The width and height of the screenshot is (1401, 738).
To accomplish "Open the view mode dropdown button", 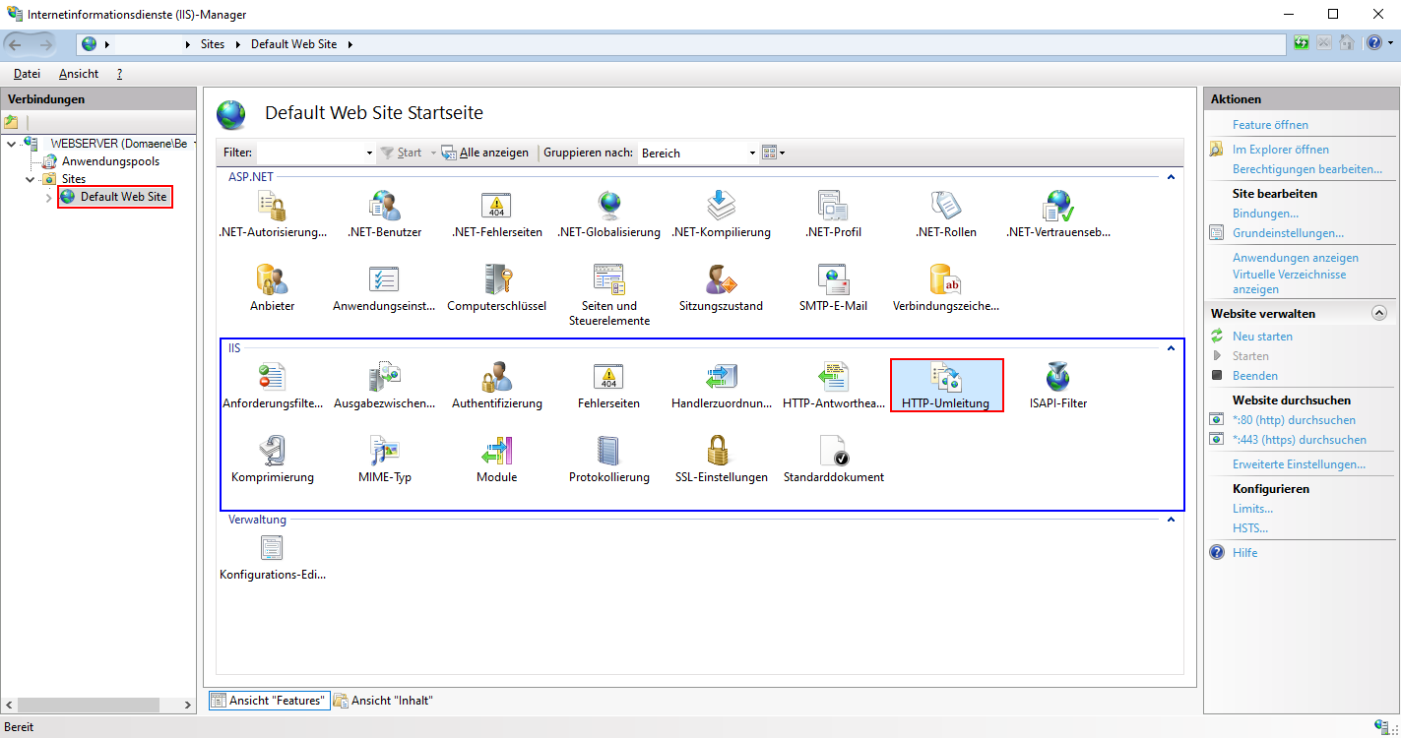I will [774, 153].
